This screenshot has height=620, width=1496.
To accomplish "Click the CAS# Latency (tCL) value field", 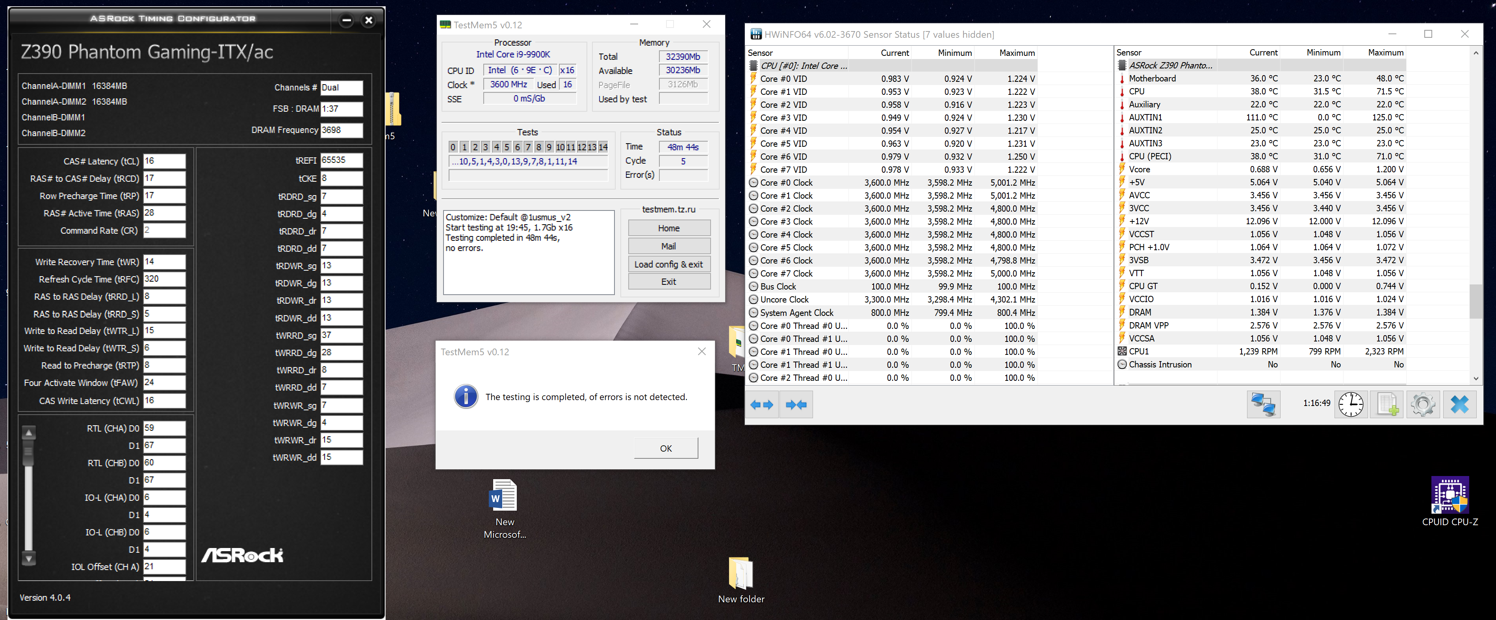I will coord(164,161).
